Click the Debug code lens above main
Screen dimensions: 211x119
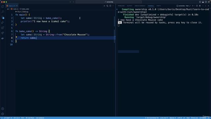(25, 12)
